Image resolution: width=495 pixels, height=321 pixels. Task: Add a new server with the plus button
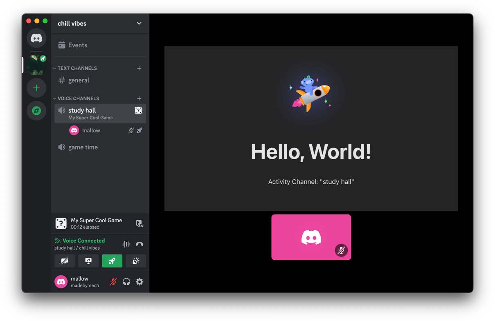click(36, 87)
